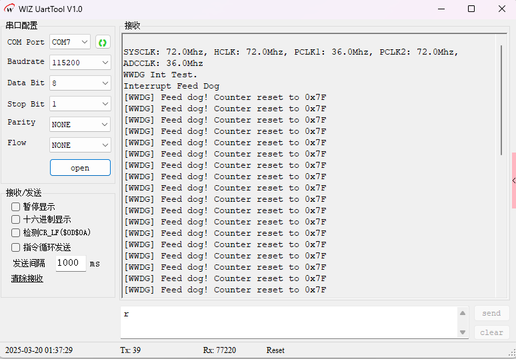Click the send box scroll down arrow

click(x=463, y=332)
